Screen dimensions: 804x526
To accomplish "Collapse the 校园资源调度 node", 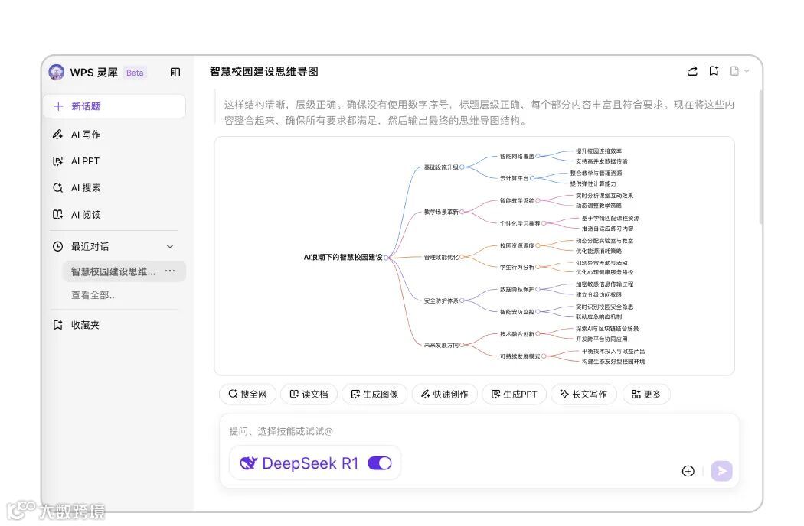I will 538,246.
